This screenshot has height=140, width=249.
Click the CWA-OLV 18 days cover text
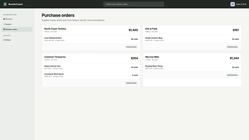coord(54,77)
